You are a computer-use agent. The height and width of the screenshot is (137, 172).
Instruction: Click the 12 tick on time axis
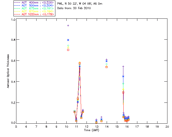pos(87,126)
